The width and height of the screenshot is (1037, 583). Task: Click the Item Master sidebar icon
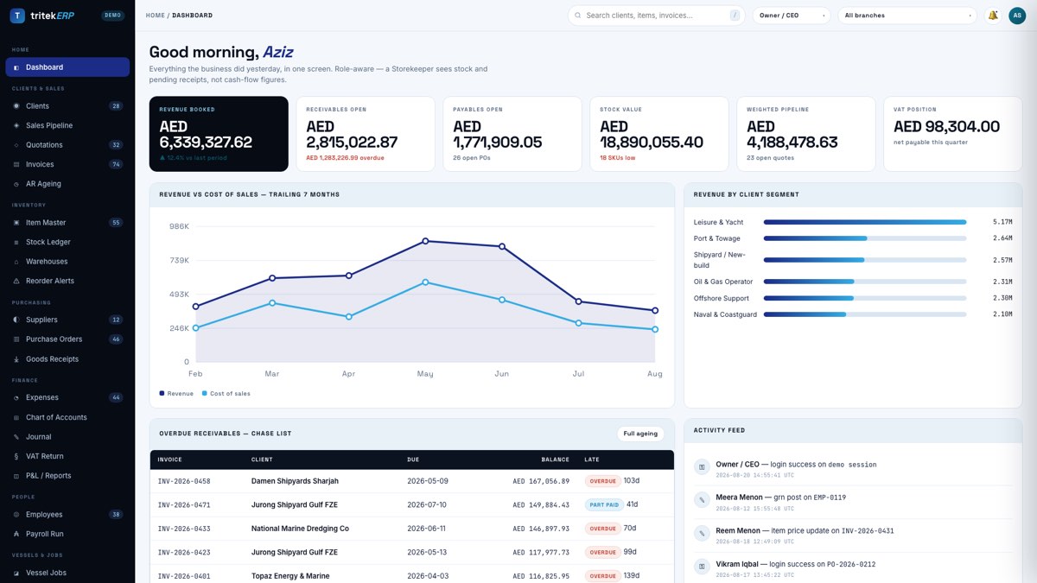click(16, 223)
